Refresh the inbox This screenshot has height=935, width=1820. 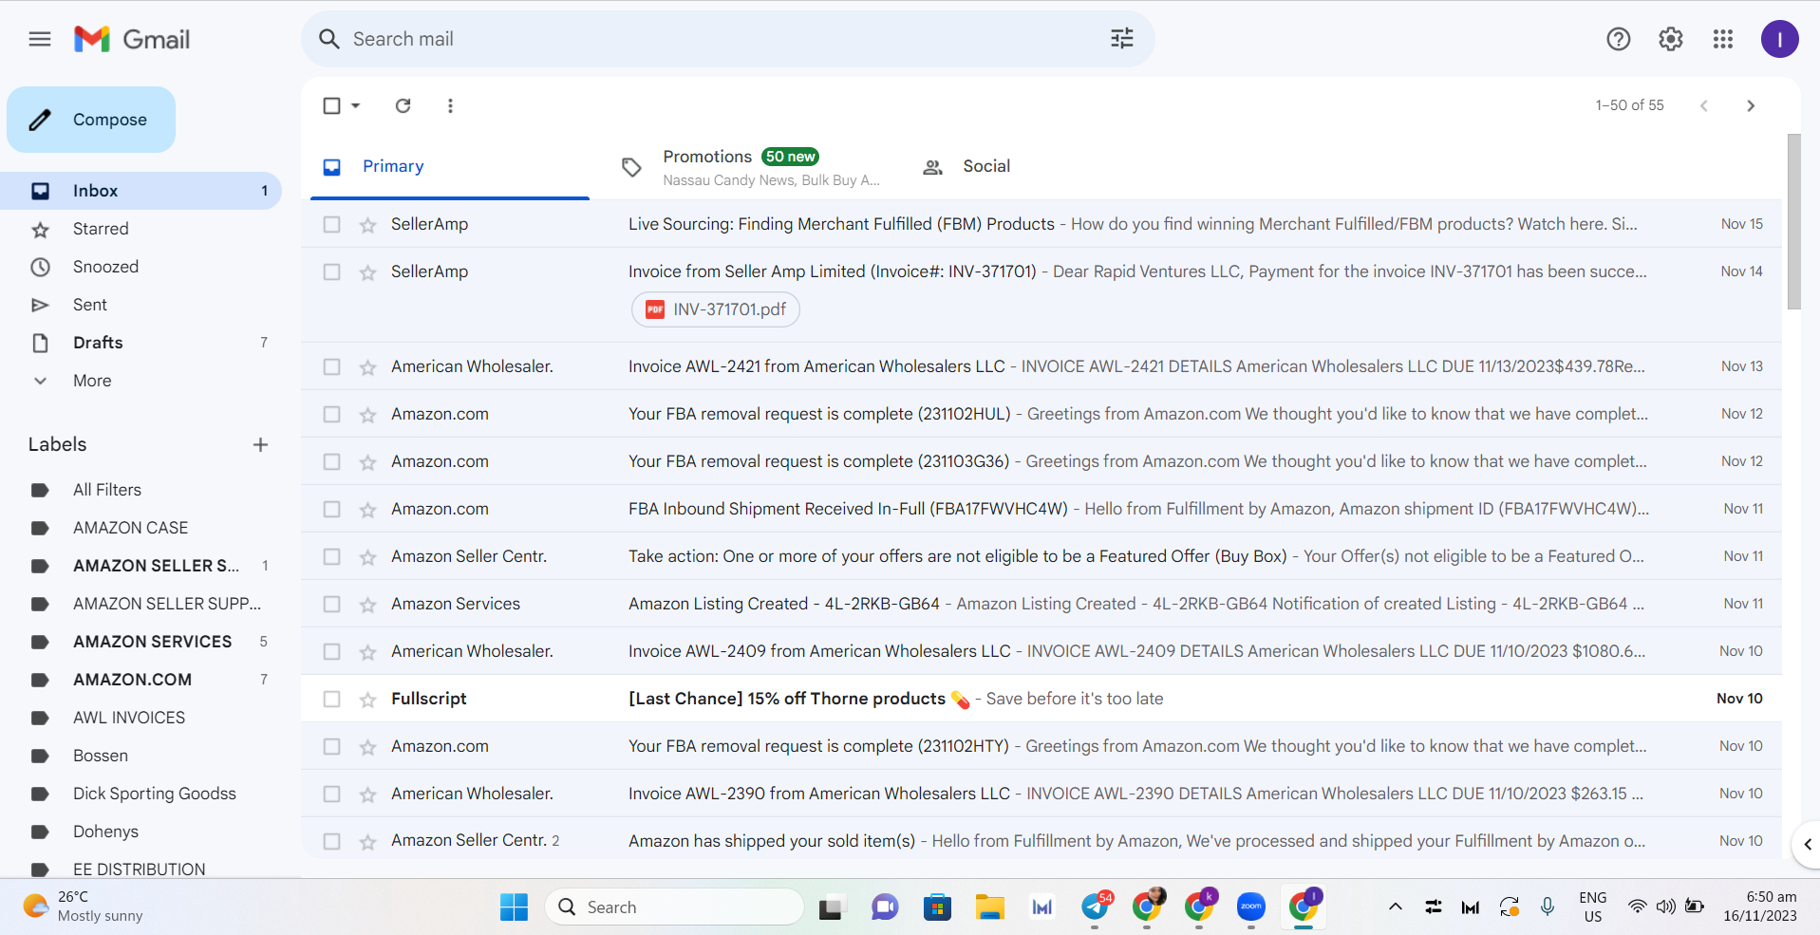[x=403, y=105]
